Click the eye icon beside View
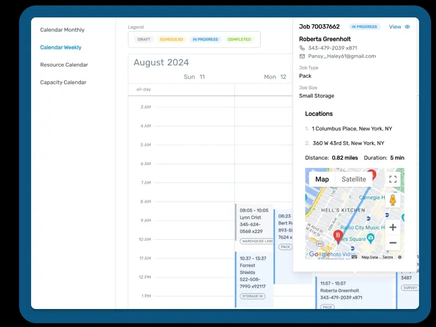This screenshot has width=436, height=327. pos(407,27)
